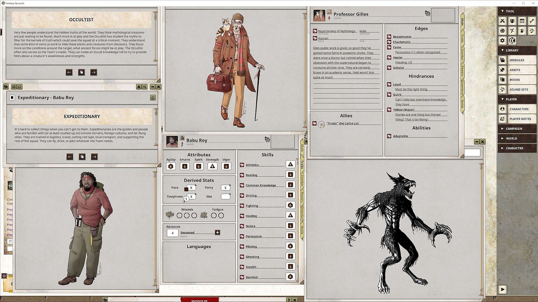The image size is (538, 302).
Task: Click the Advances number field
Action: pyautogui.click(x=173, y=233)
